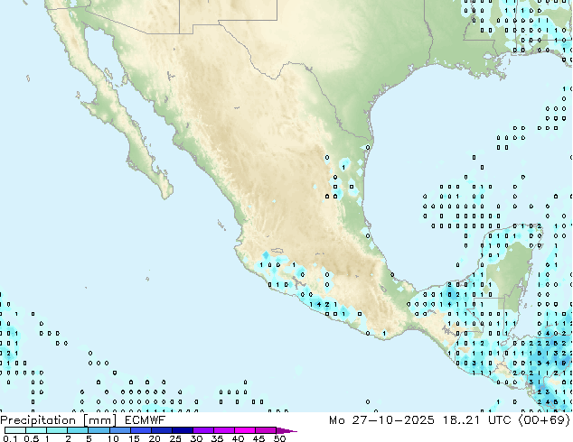
Task: Click the 0.5–1 mm legend color box
Action: [x=36, y=430]
